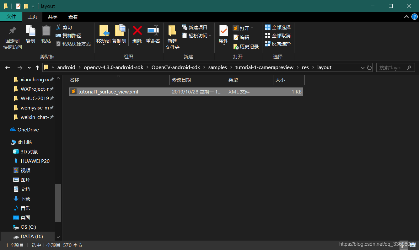
Task: Click the navigation pane scroll down arrow
Action: [x=58, y=237]
